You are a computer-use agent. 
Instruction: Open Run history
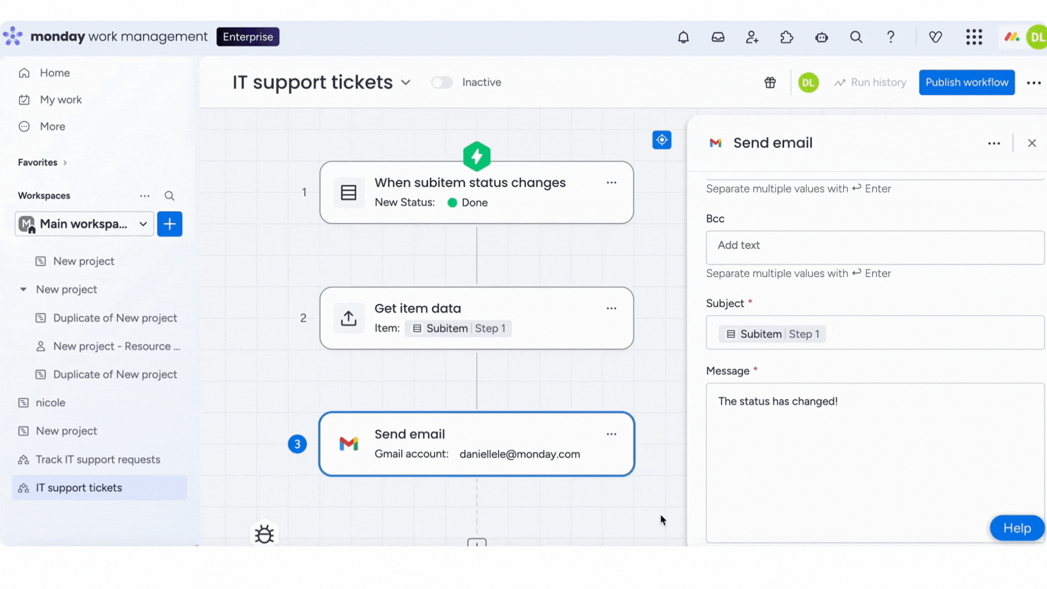pyautogui.click(x=870, y=82)
